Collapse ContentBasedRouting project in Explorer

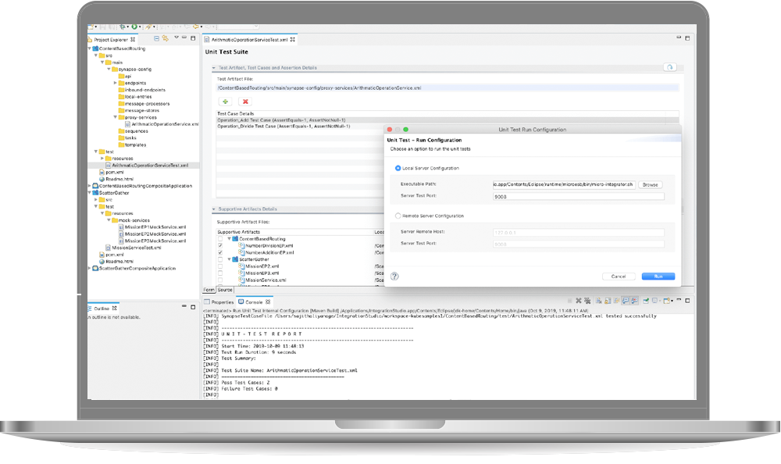click(x=90, y=49)
